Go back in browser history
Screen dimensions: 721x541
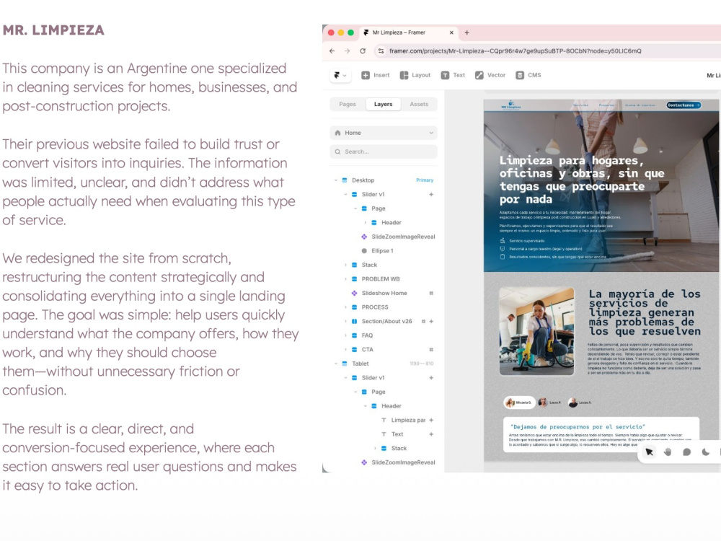[332, 51]
